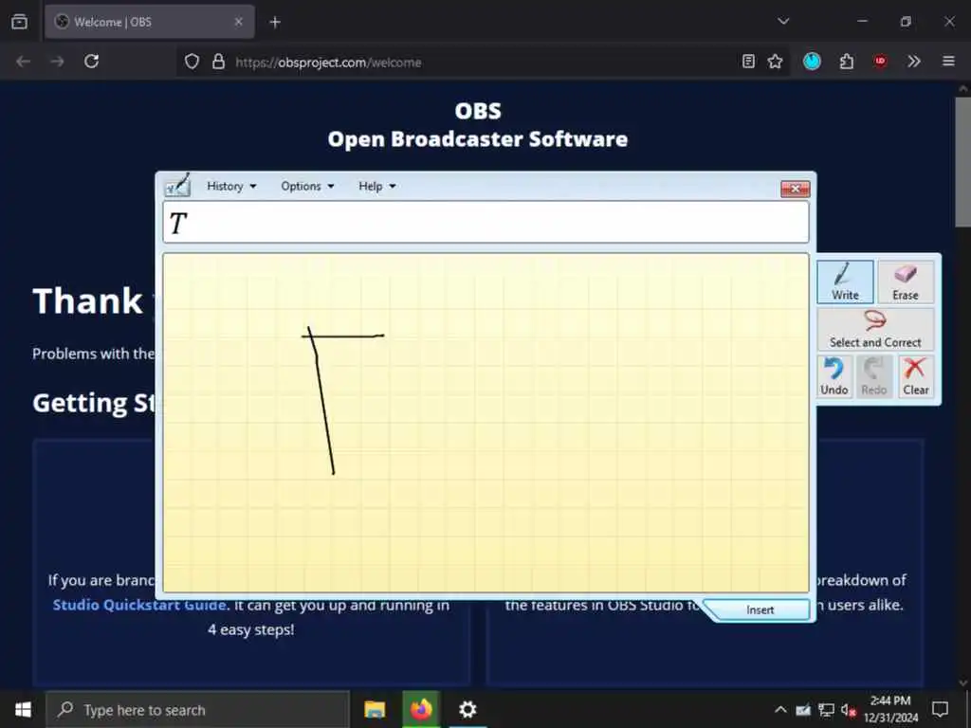The height and width of the screenshot is (728, 971).
Task: Open the Firefox hamburger menu
Action: 948,62
